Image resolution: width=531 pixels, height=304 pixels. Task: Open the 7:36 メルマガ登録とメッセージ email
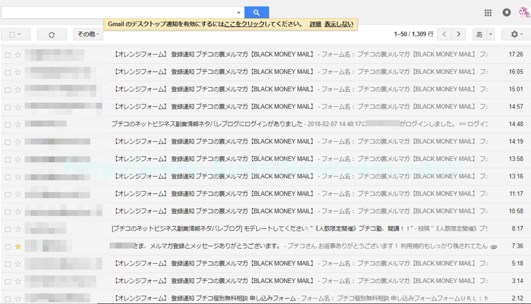tap(265, 246)
